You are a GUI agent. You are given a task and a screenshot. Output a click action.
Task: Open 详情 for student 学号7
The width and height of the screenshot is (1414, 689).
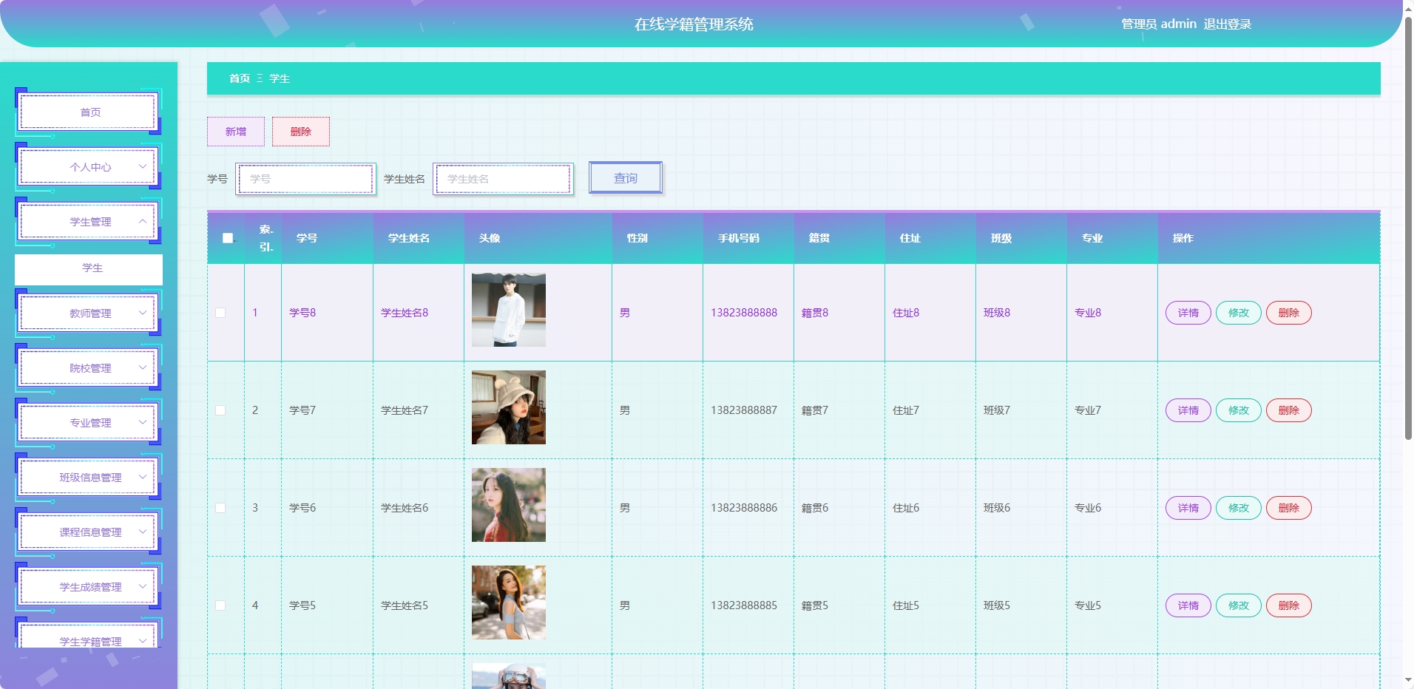1188,410
